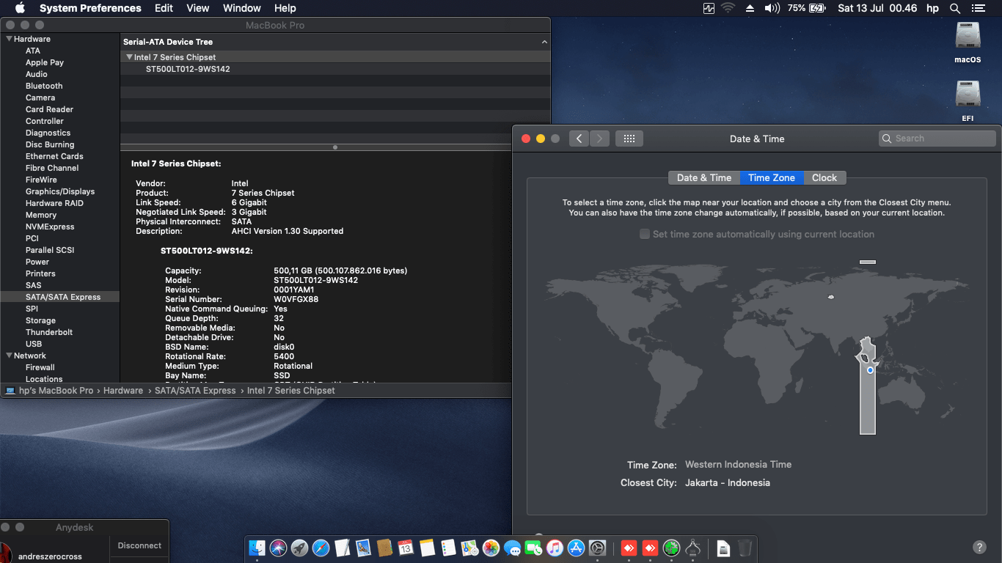Click the Disconnect button in Anydesk
This screenshot has height=563, width=1002.
139,545
